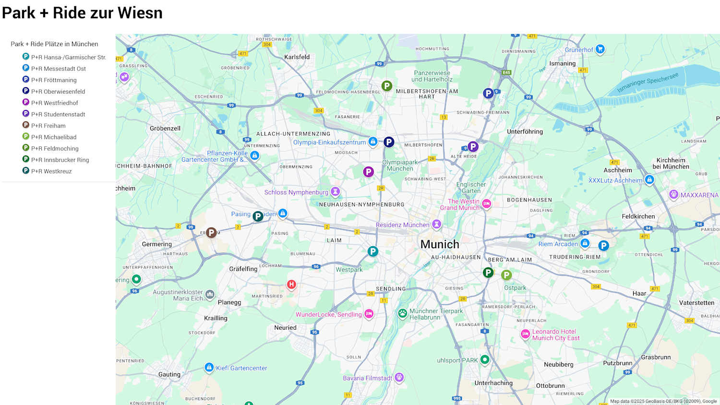
Task: Click the Schloss Nymphenburg attraction pin
Action: tap(336, 192)
